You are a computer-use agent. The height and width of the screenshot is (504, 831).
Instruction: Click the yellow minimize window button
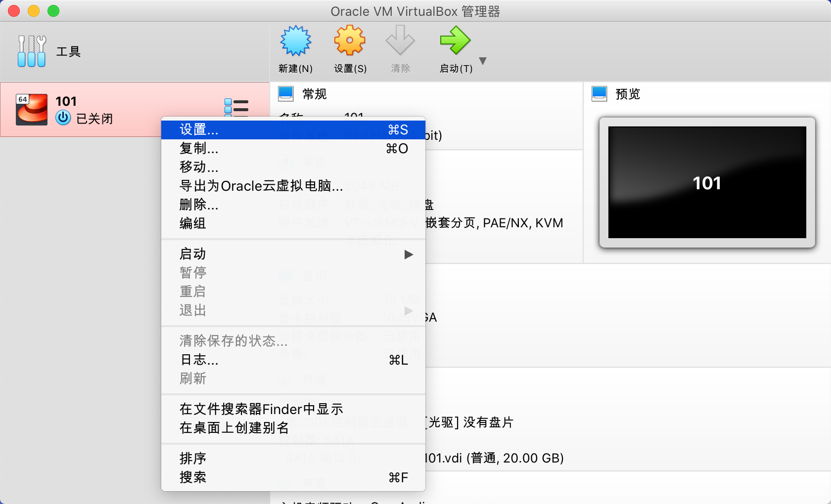(x=34, y=11)
